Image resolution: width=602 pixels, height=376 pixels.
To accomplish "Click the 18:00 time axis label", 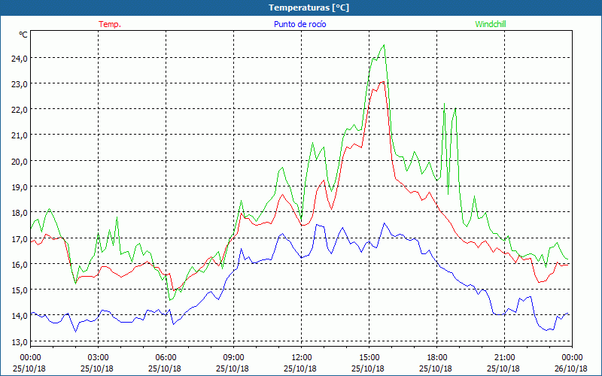I will click(x=437, y=358).
